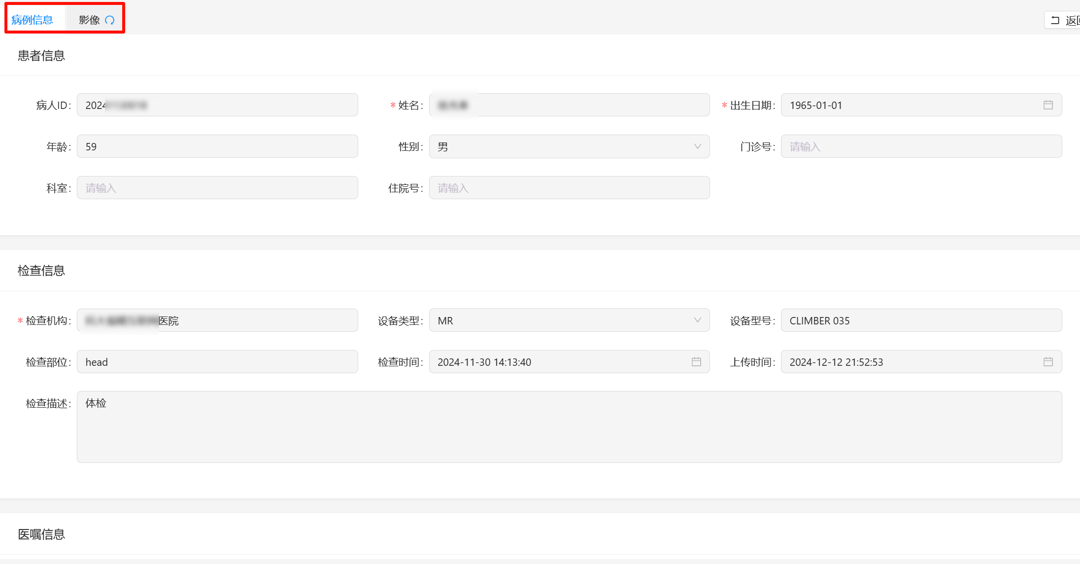
Task: Click calendar icon in 上传时间 field
Action: point(1048,362)
